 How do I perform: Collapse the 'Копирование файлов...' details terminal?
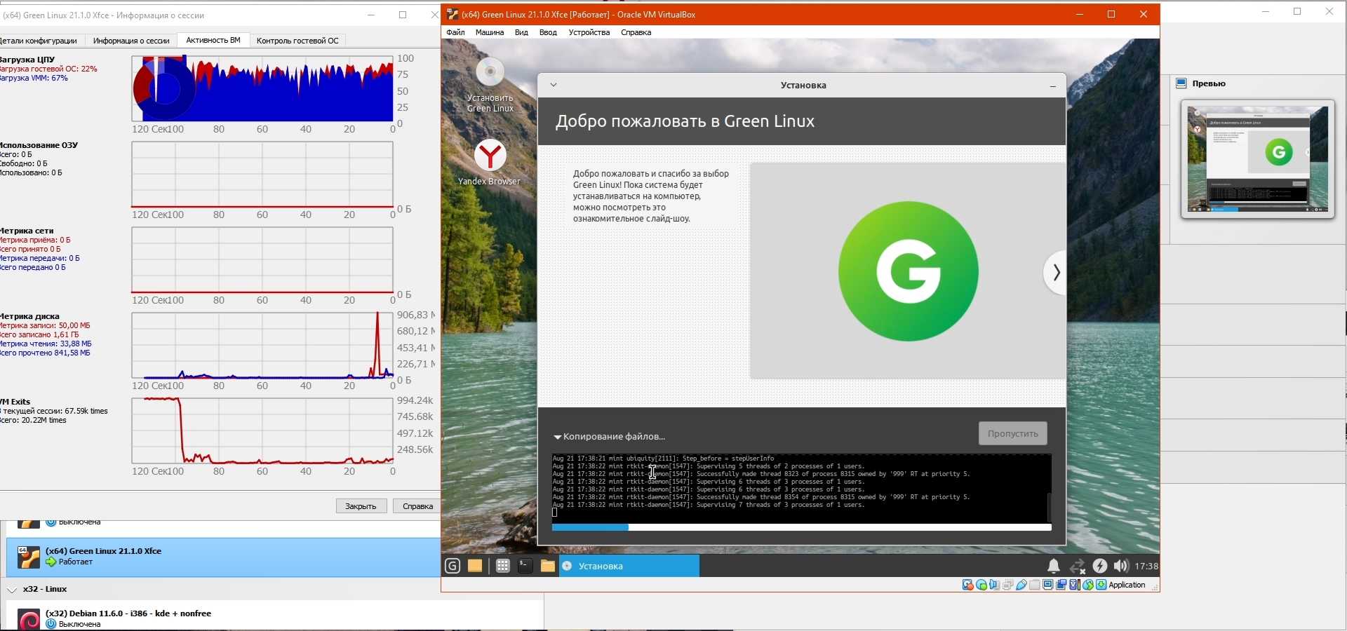tap(558, 437)
